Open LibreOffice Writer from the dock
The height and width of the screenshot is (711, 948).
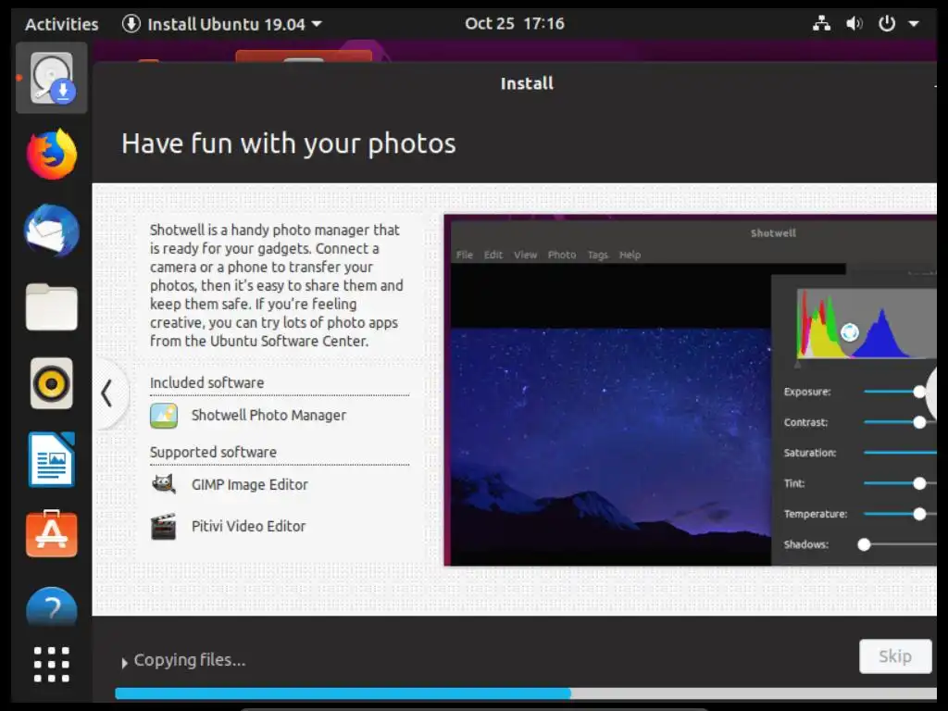coord(52,459)
